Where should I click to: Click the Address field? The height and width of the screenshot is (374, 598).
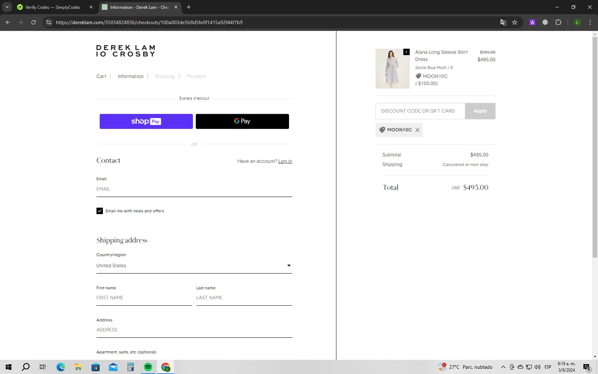click(194, 330)
